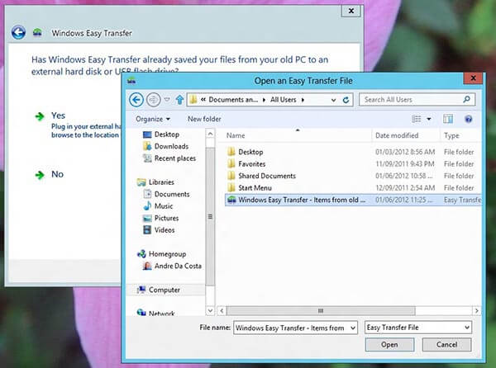
Task: Show hidden parent path chevrons
Action: (x=203, y=100)
